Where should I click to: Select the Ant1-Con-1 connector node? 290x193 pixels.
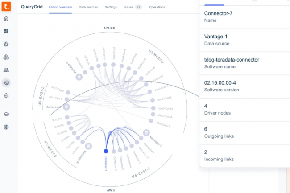(67, 99)
